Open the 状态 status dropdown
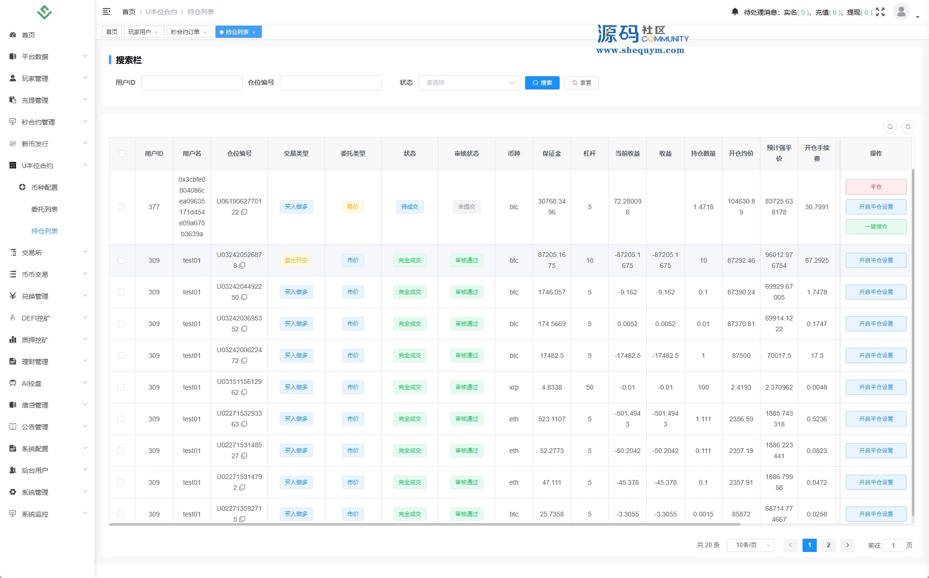Viewport: 929px width, 578px height. [x=469, y=83]
